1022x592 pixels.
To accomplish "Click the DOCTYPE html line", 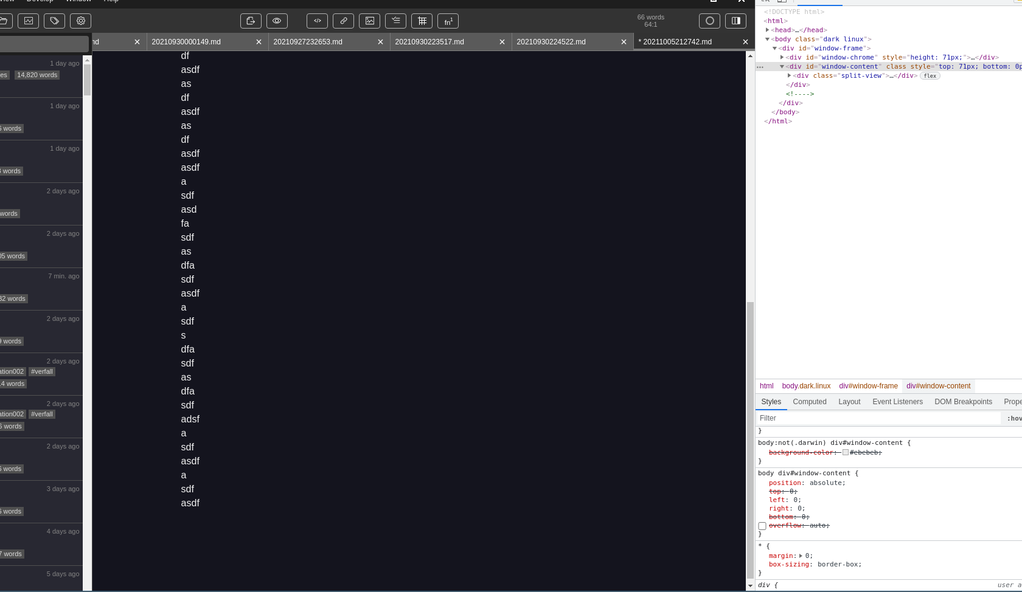I will [794, 12].
